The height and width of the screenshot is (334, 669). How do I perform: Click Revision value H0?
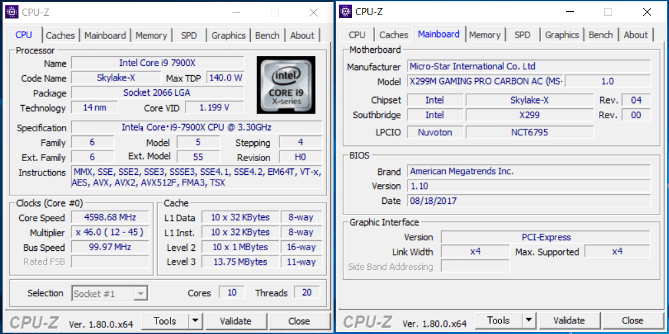tap(300, 156)
